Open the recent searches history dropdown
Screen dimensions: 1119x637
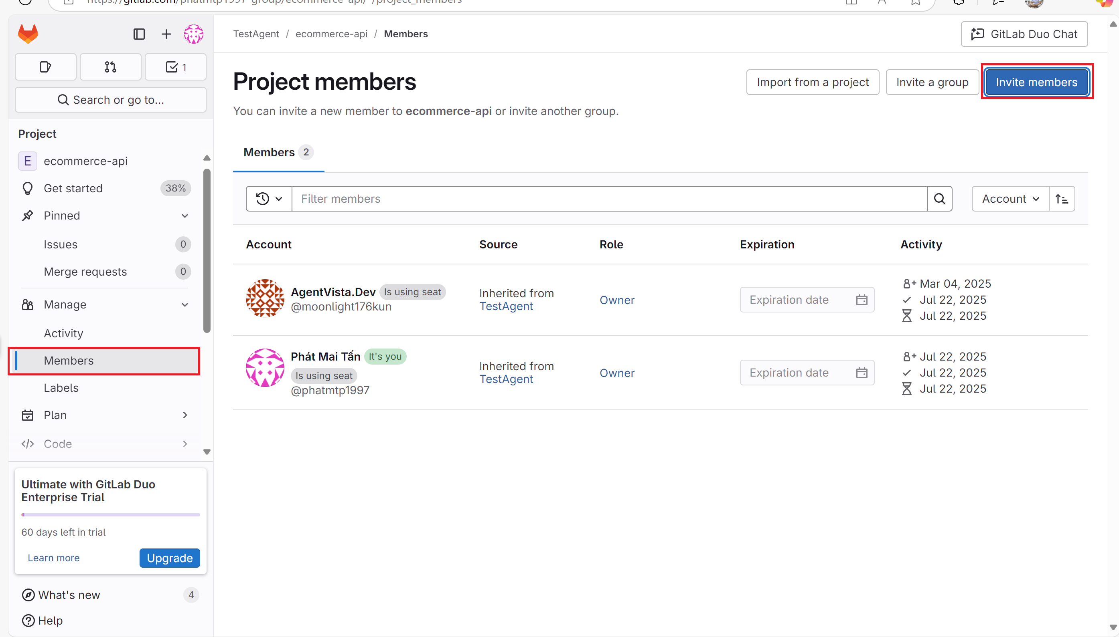click(x=268, y=199)
